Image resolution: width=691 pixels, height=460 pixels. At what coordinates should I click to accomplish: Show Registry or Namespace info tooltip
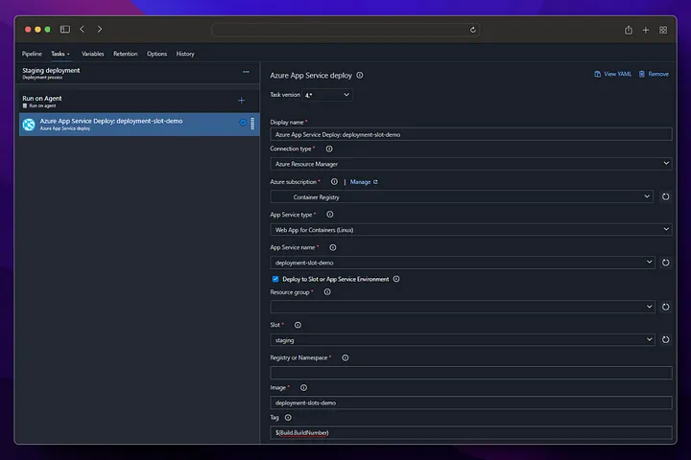point(345,357)
